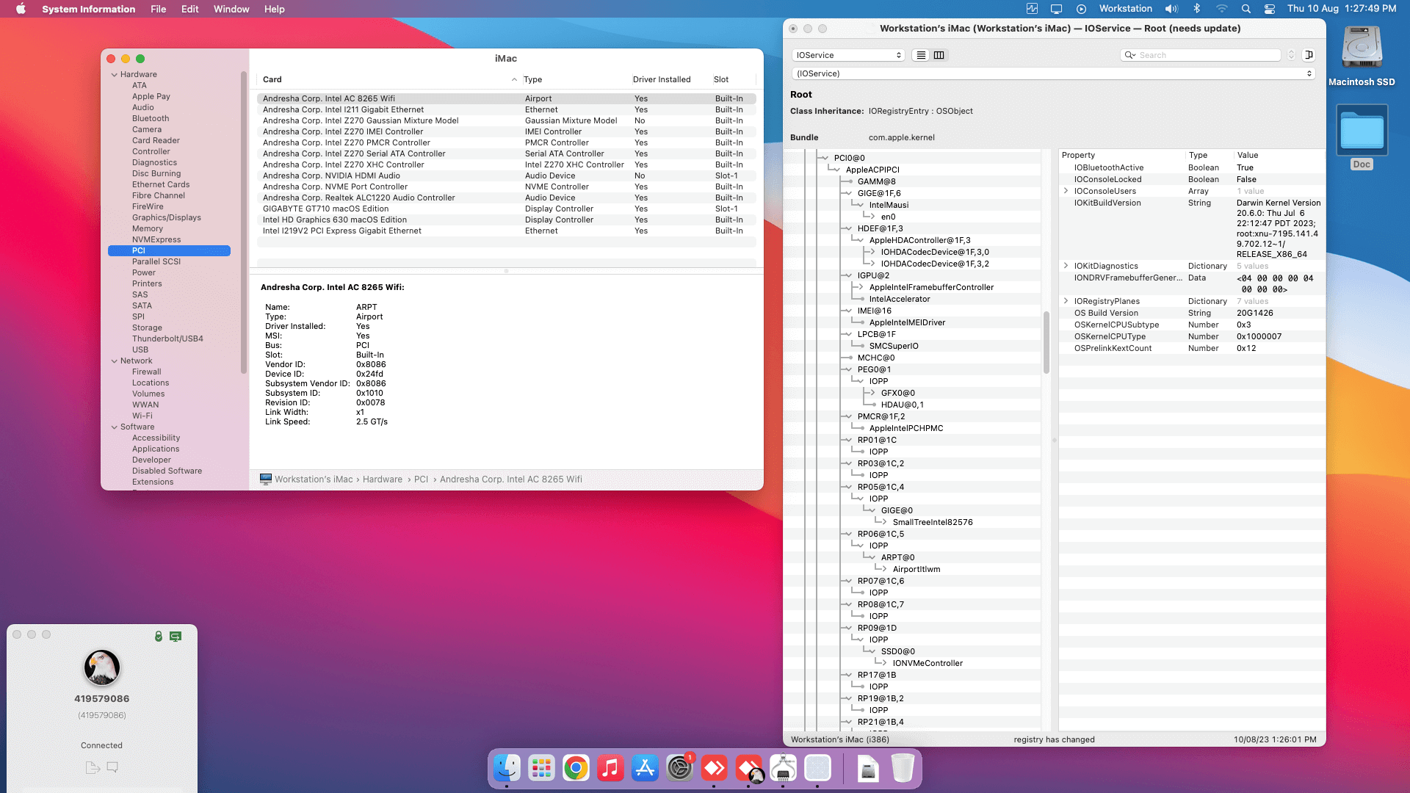Image resolution: width=1410 pixels, height=793 pixels.
Task: Launch Google Chrome from the Dock
Action: 576,768
